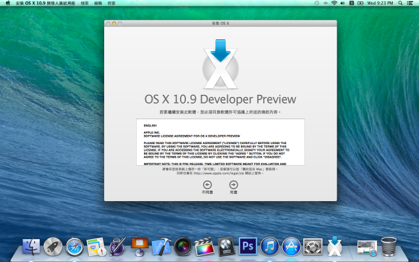Open Safari from the Dock
419x262 pixels.
point(75,246)
